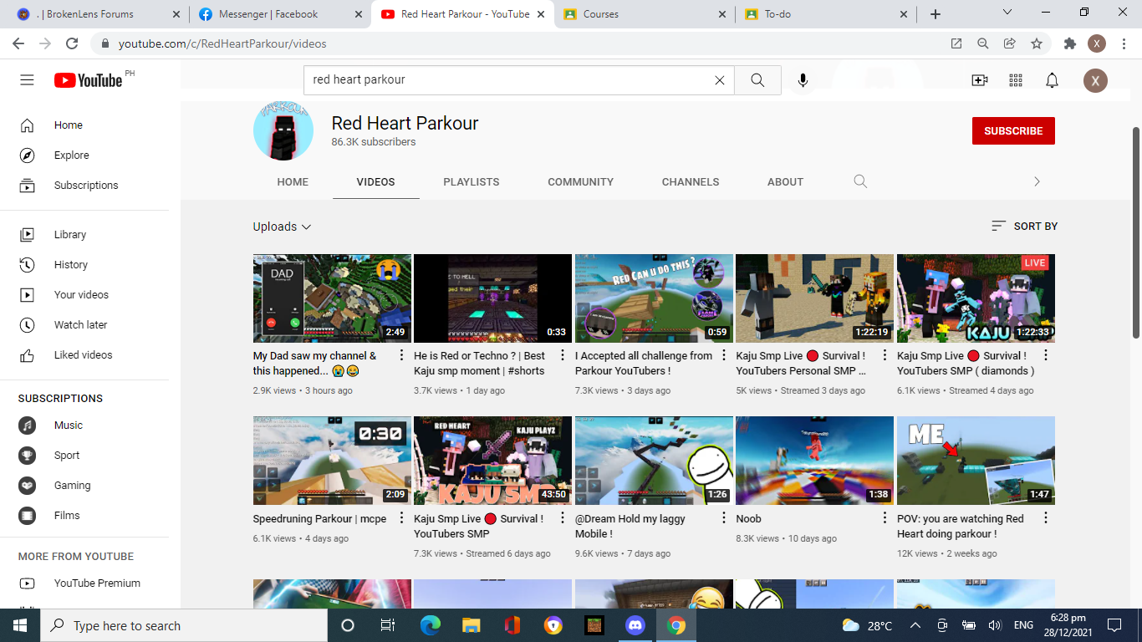Image resolution: width=1142 pixels, height=642 pixels.
Task: Click the Liked videos thumbs-up icon
Action: click(28, 355)
